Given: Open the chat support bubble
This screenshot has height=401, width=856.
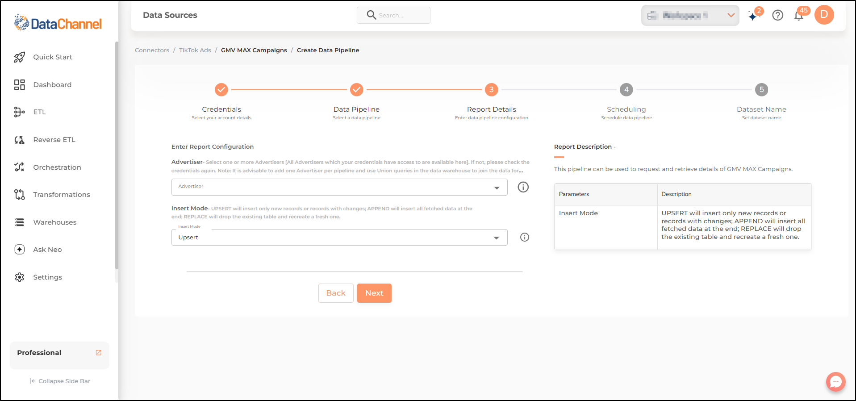Looking at the screenshot, I should click(835, 382).
